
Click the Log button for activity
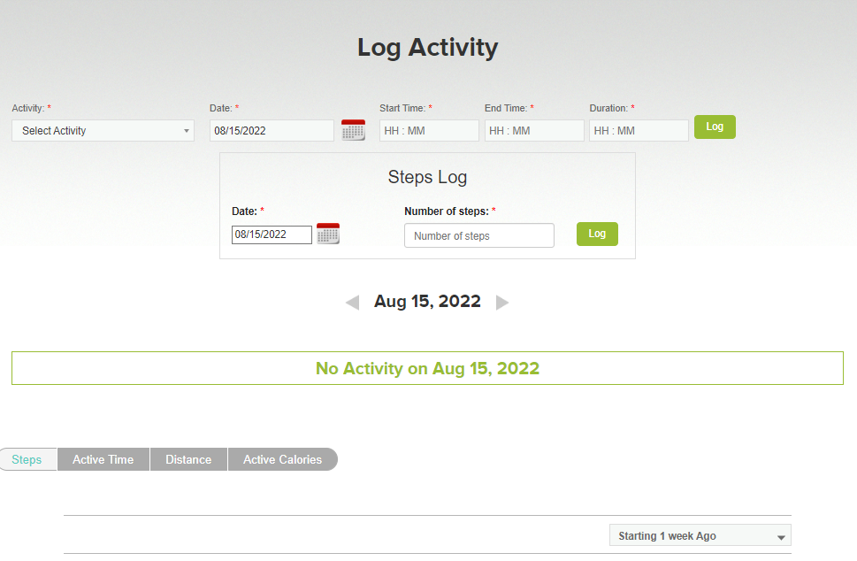(715, 127)
